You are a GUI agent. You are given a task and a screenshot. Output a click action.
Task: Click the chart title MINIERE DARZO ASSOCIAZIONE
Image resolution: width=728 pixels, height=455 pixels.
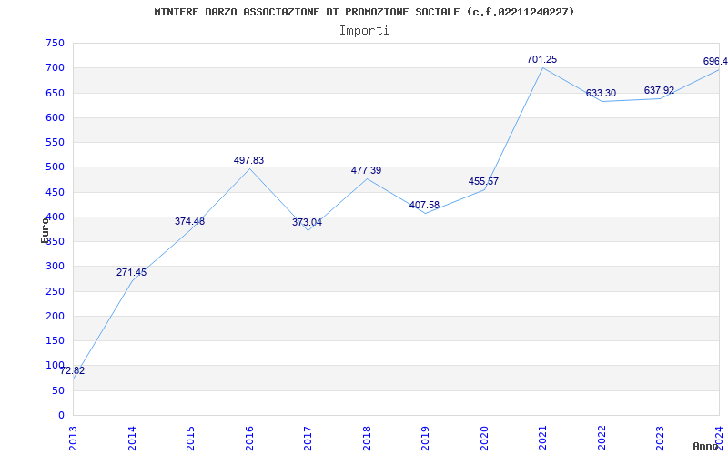tap(364, 12)
